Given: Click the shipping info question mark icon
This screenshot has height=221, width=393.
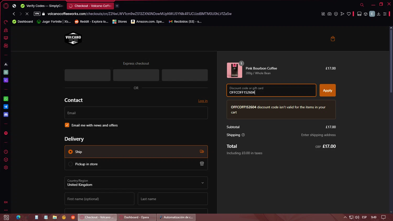Looking at the screenshot, I should (x=243, y=135).
